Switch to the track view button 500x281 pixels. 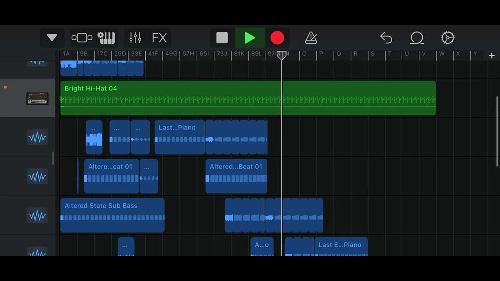[x=82, y=38]
